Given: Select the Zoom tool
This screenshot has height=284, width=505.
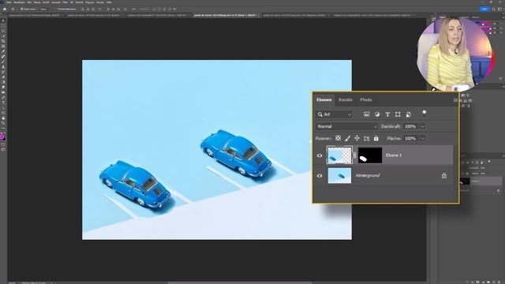Looking at the screenshot, I should 3,123.
